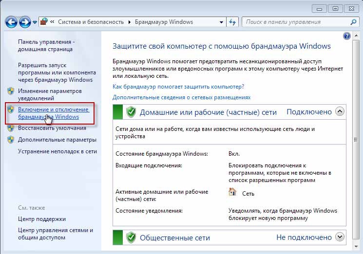Click scrollbar up arrow
The height and width of the screenshot is (254, 363).
point(356,36)
